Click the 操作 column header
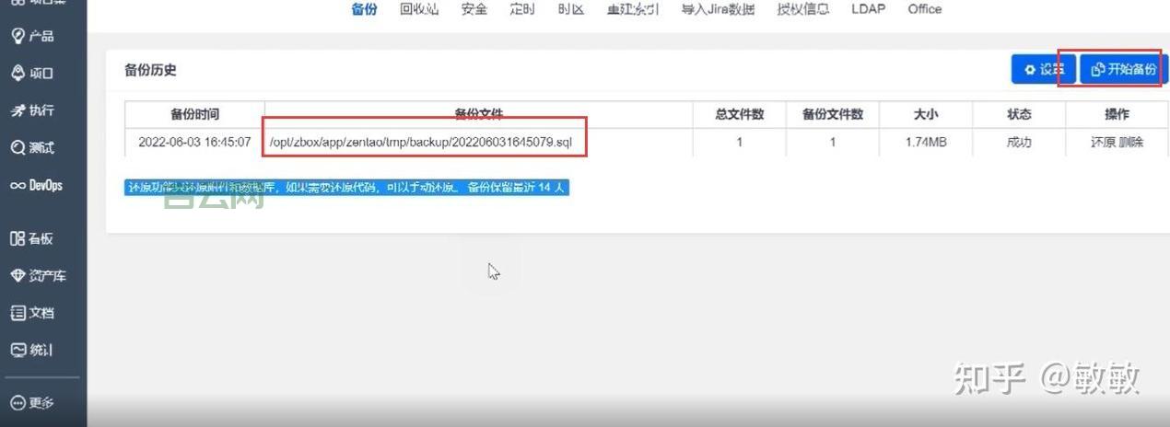Image resolution: width=1170 pixels, height=427 pixels. click(1117, 114)
